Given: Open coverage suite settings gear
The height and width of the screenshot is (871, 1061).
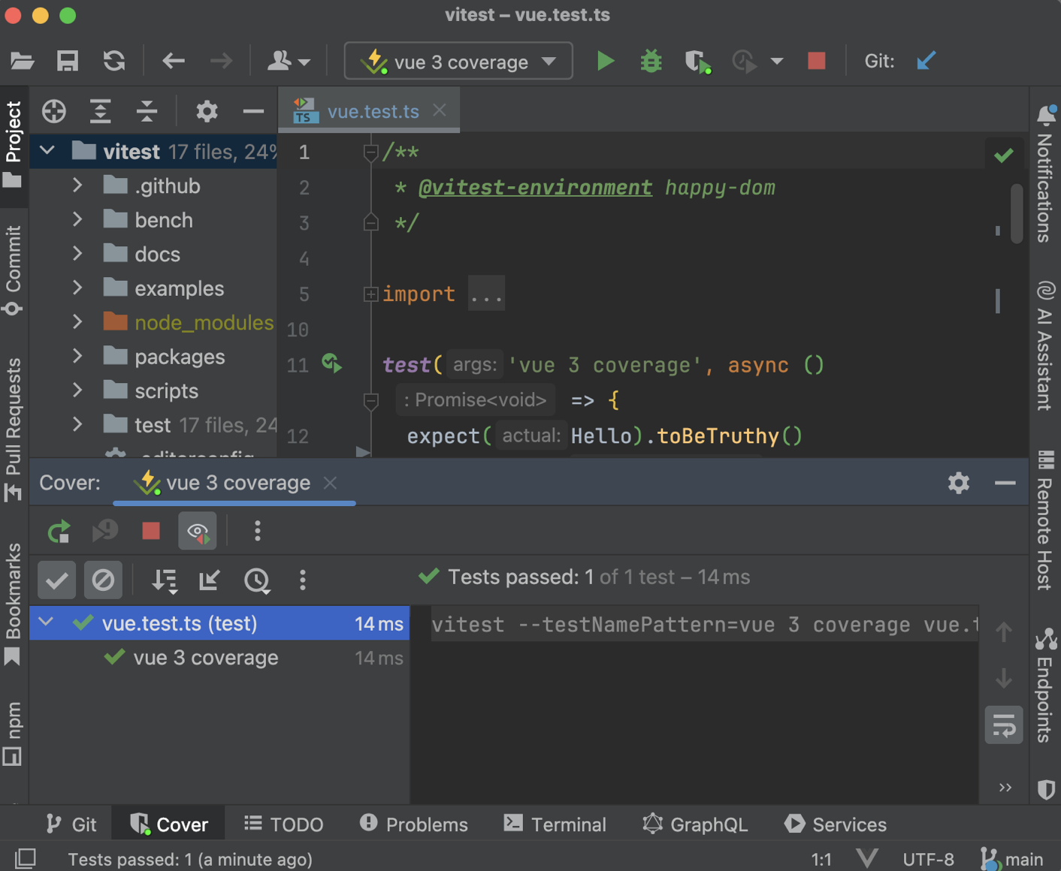Looking at the screenshot, I should [x=959, y=483].
